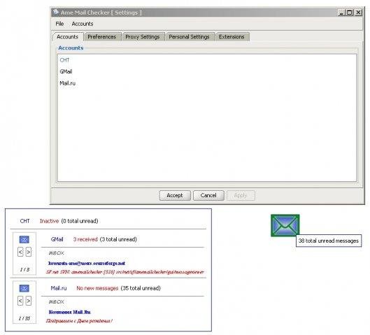Viewport: 370px width, 335px height.
Task: Minimize the Settings window
Action: point(341,13)
